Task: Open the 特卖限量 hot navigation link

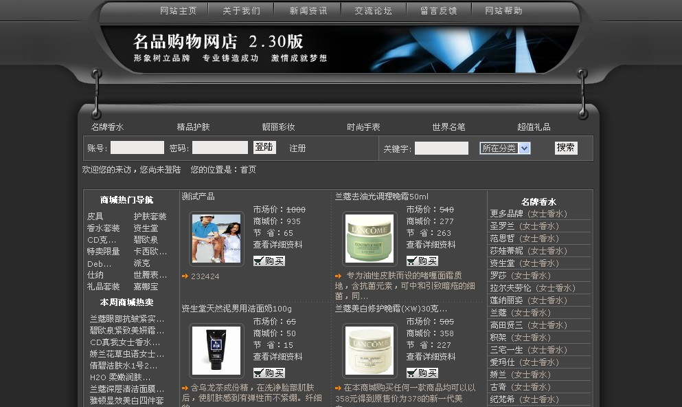Action: (104, 252)
